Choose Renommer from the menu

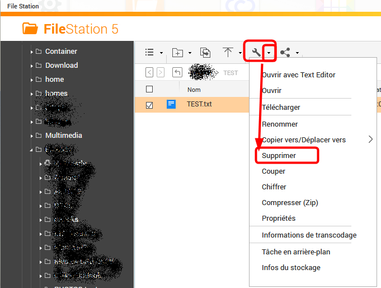pyautogui.click(x=280, y=124)
